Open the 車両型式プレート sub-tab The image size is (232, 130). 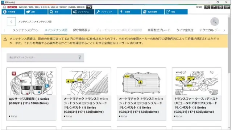point(159,30)
